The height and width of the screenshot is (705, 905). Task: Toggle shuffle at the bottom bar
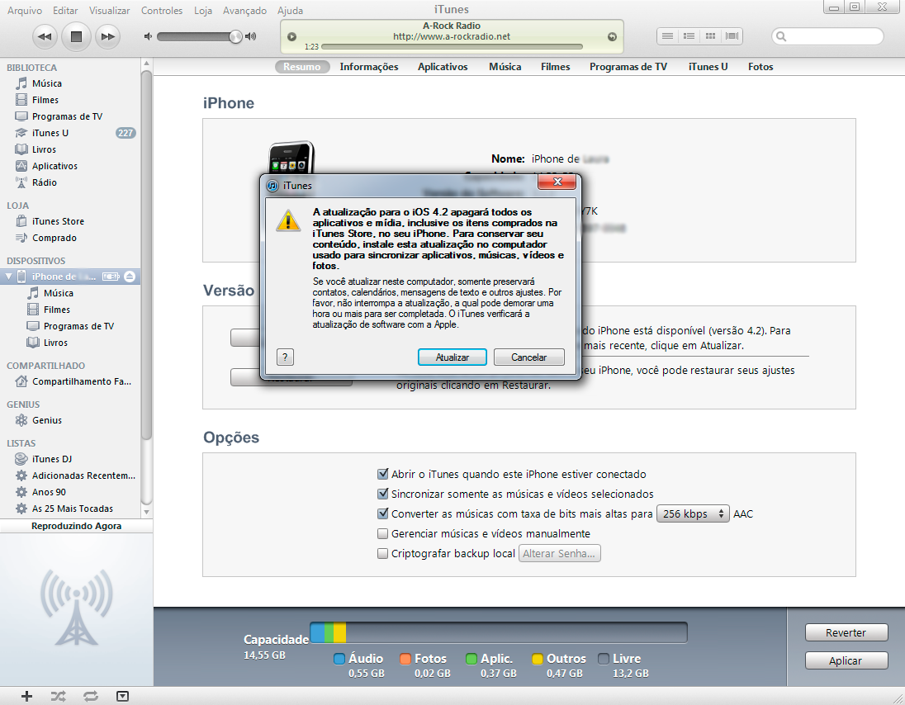tap(58, 696)
